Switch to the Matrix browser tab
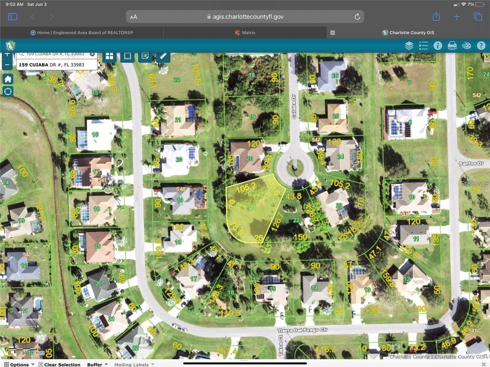This screenshot has width=490, height=367. [245, 32]
